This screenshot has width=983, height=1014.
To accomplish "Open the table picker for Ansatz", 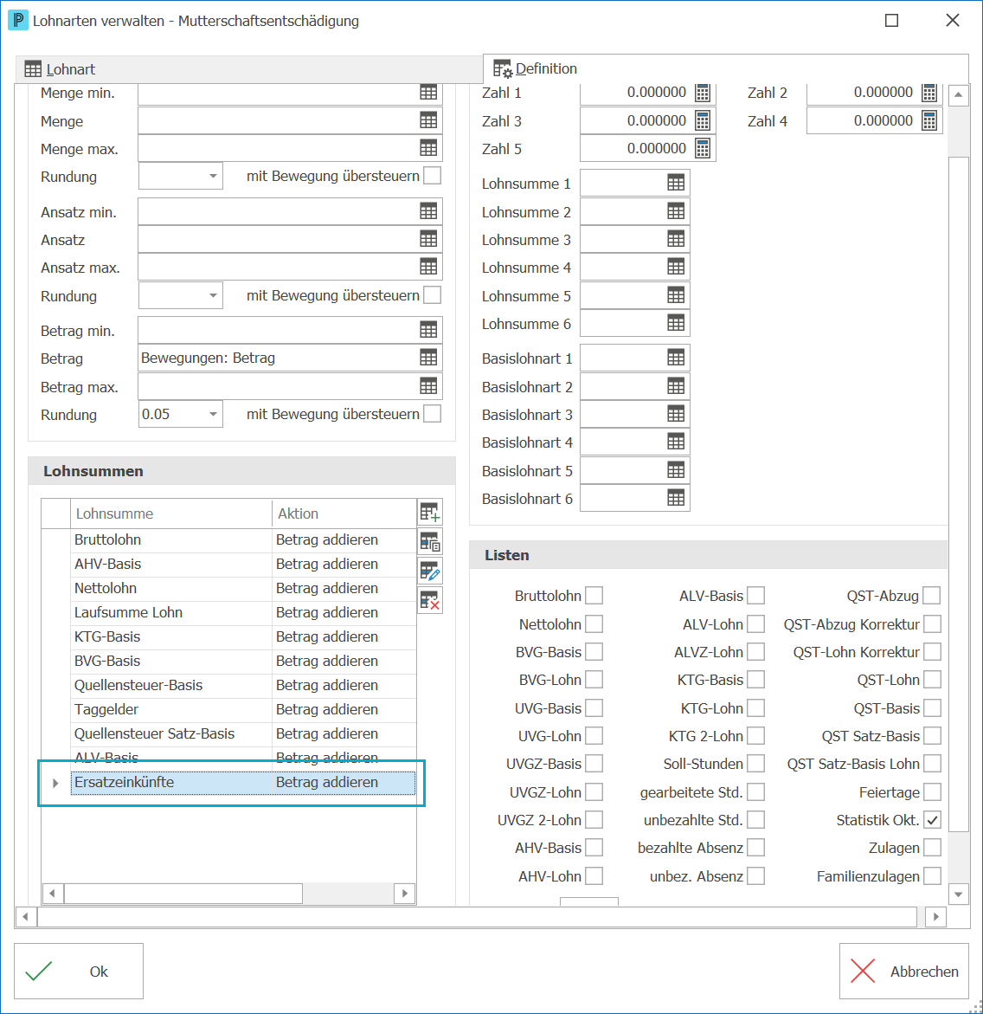I will pos(428,239).
